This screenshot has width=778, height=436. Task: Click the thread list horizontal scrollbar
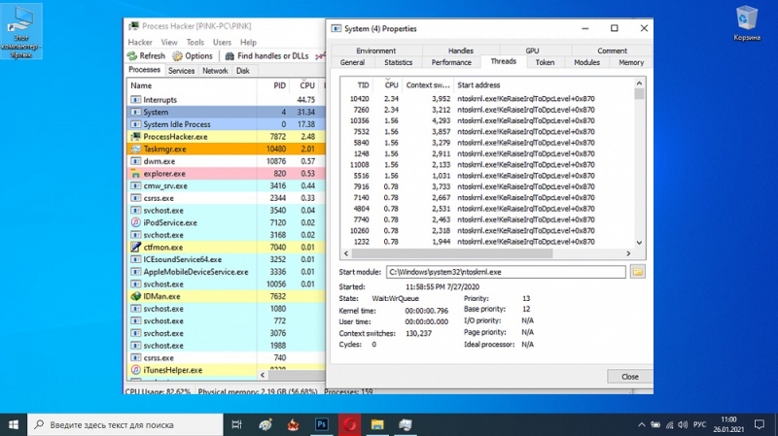click(x=452, y=253)
